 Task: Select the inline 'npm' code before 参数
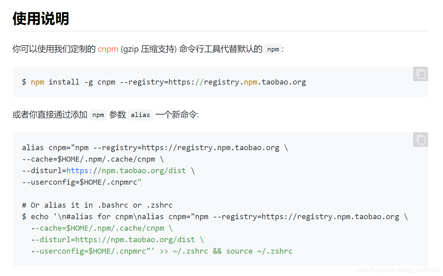[98, 115]
